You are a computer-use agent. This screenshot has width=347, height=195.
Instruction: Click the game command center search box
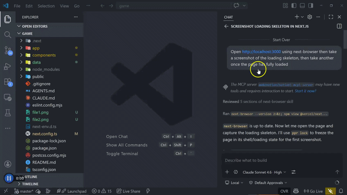[x=173, y=6]
